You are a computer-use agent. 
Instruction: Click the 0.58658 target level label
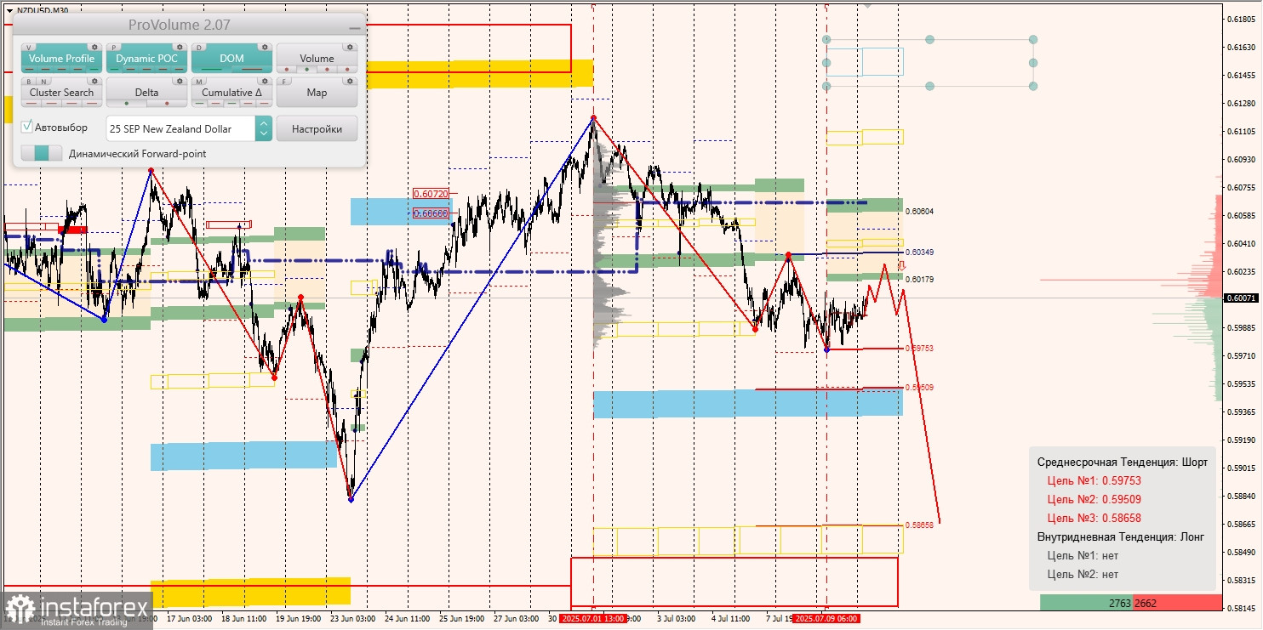tap(919, 525)
